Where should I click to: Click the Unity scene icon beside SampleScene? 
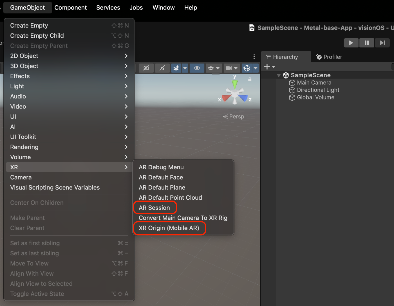pos(286,75)
